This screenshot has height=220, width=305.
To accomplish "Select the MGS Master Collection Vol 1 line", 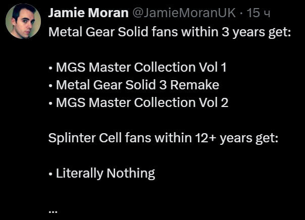I will [141, 67].
